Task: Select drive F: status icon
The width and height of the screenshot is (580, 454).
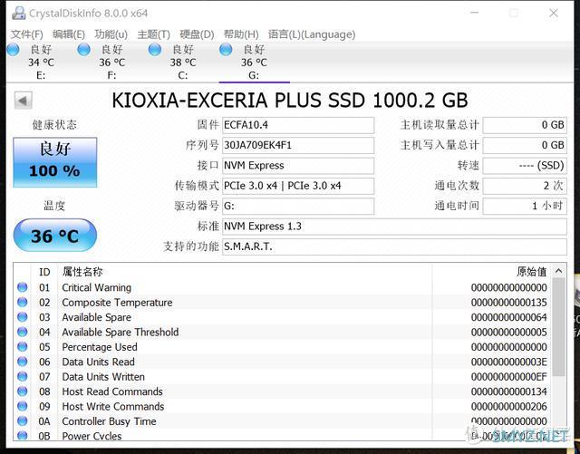Action: pyautogui.click(x=84, y=50)
